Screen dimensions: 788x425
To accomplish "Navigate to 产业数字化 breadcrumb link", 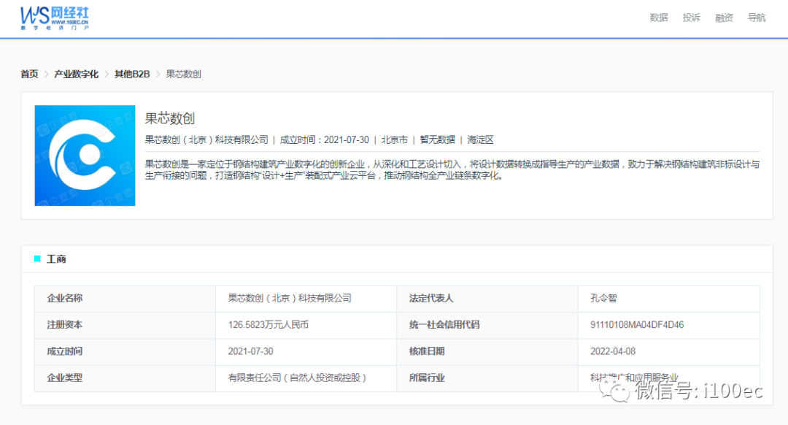I will tap(76, 74).
